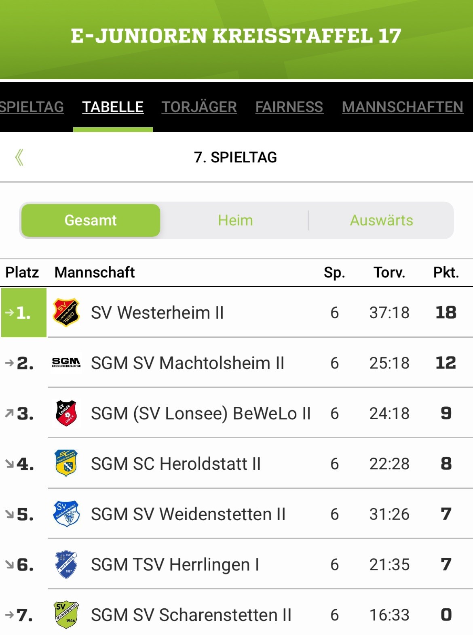
Task: Switch to the Auswärts table view
Action: (x=381, y=220)
